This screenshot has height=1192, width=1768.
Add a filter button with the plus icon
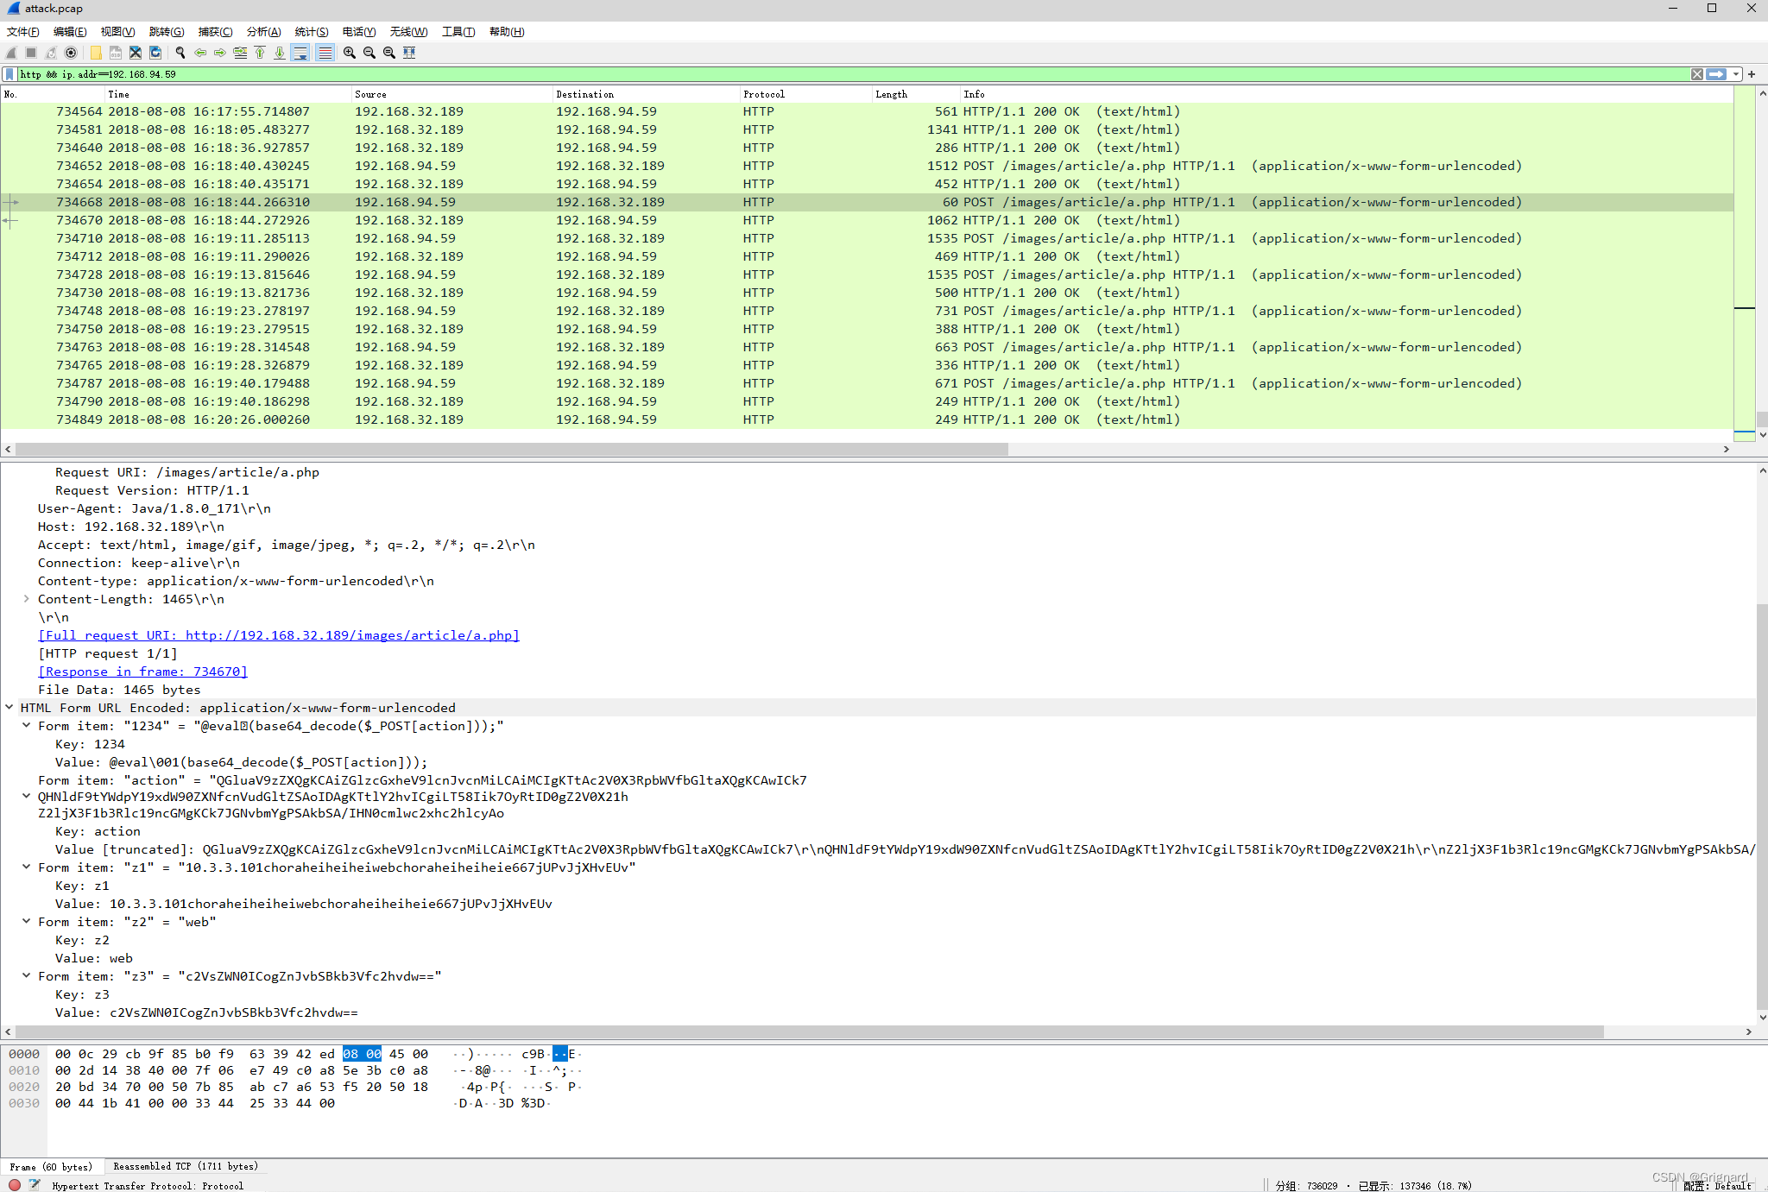click(x=1752, y=74)
